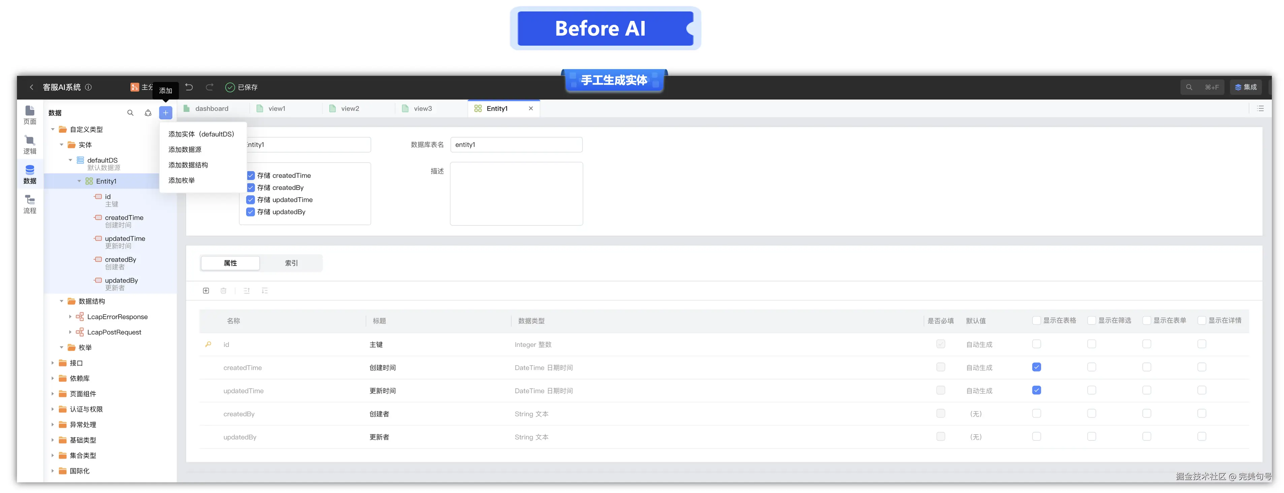The image size is (1284, 493).
Task: Click the 集成 button
Action: coord(1246,87)
